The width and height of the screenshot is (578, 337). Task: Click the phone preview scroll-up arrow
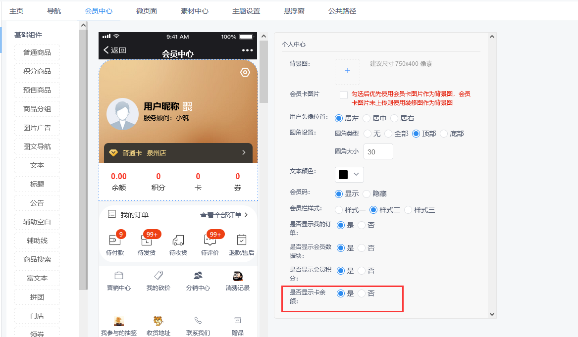(x=263, y=36)
